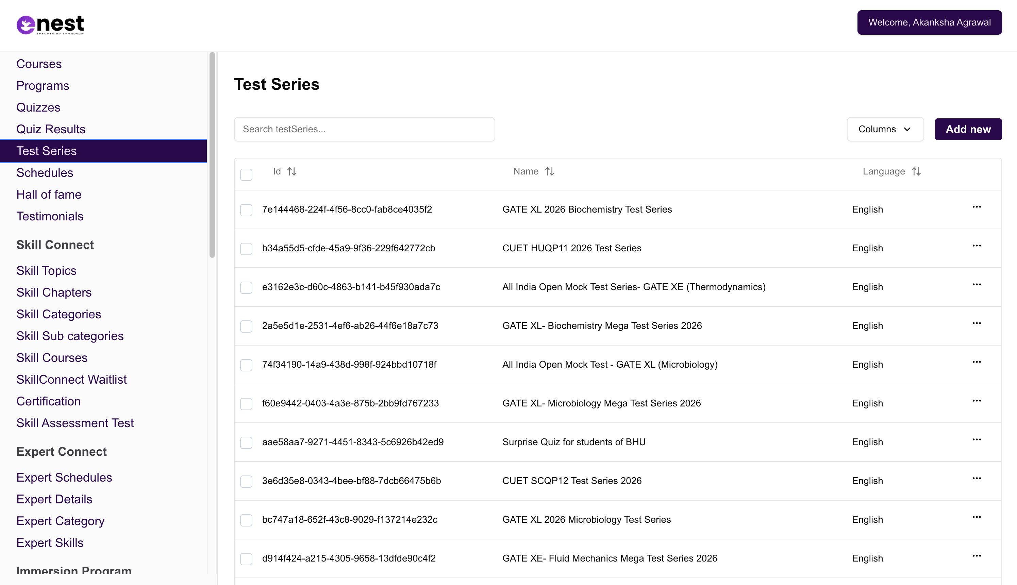Viewport: 1017px width, 585px height.
Task: Click ID 3e6d35e8-0343-4bee-bf88-7dcb66475b6b
Action: pos(351,481)
